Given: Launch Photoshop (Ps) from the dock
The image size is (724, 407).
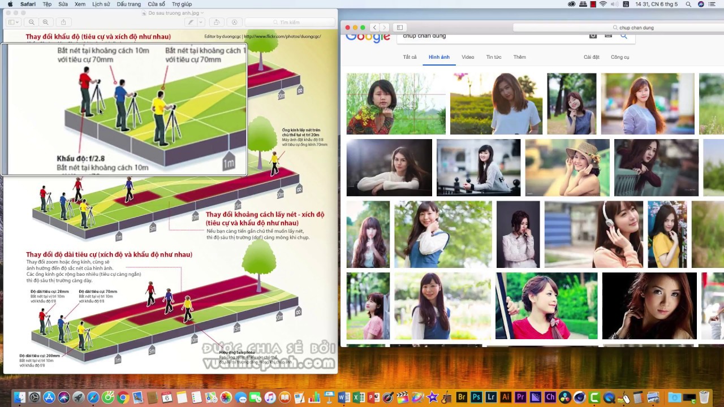Looking at the screenshot, I should pos(476,397).
